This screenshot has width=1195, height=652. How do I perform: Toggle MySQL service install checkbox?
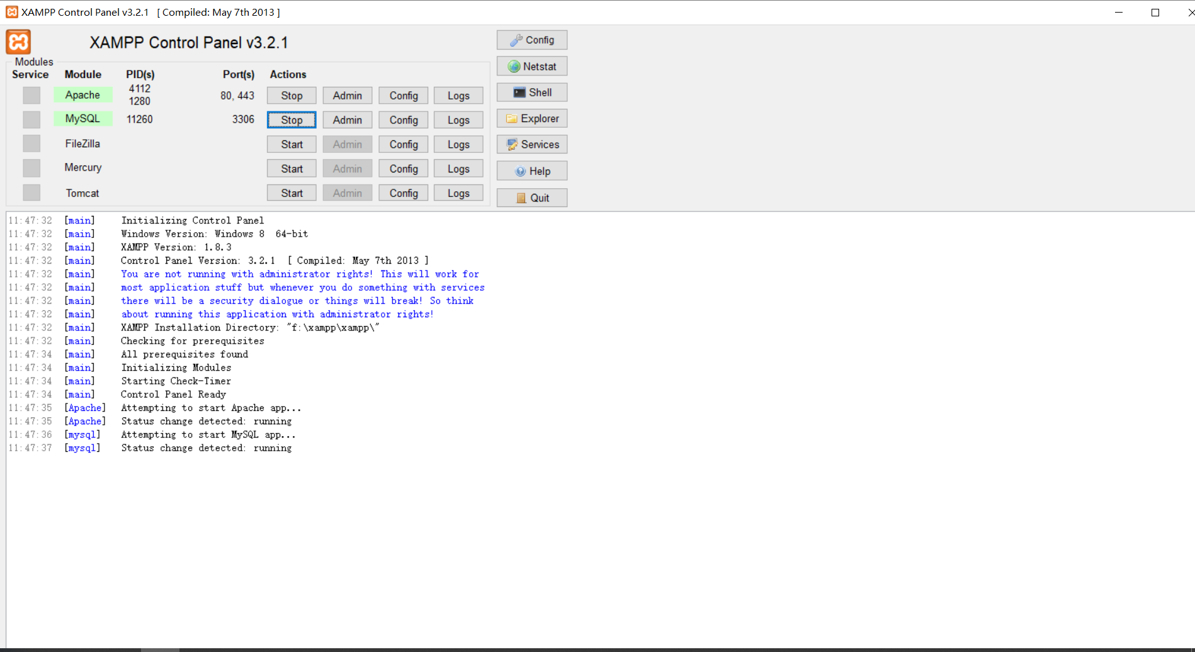coord(31,120)
